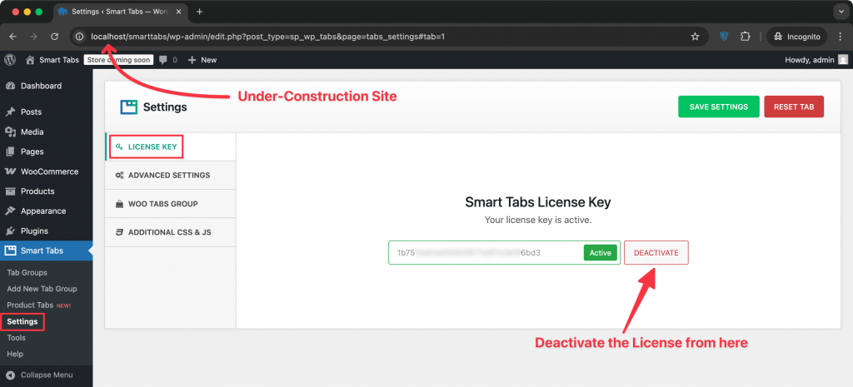Open Products in the sidebar
This screenshot has height=387, width=853.
(47, 191)
